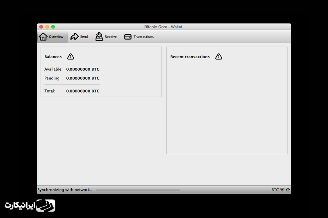Close the Bitcoin Core window with the red button
Screen dimensions: 328x218
(41, 27)
